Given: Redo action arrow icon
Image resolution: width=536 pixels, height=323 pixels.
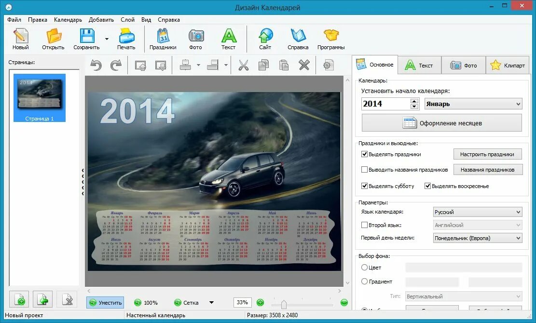Looking at the screenshot, I should pyautogui.click(x=116, y=65).
